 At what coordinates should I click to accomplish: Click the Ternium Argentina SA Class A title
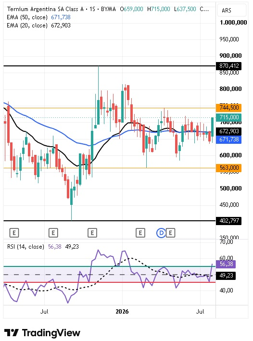click(45, 9)
